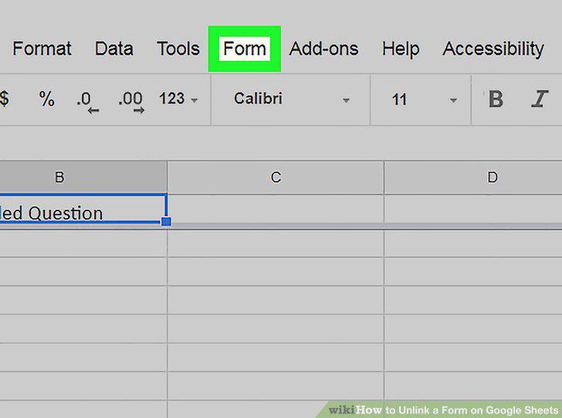Click the currency format dollar icon
The image size is (562, 418).
[4, 99]
